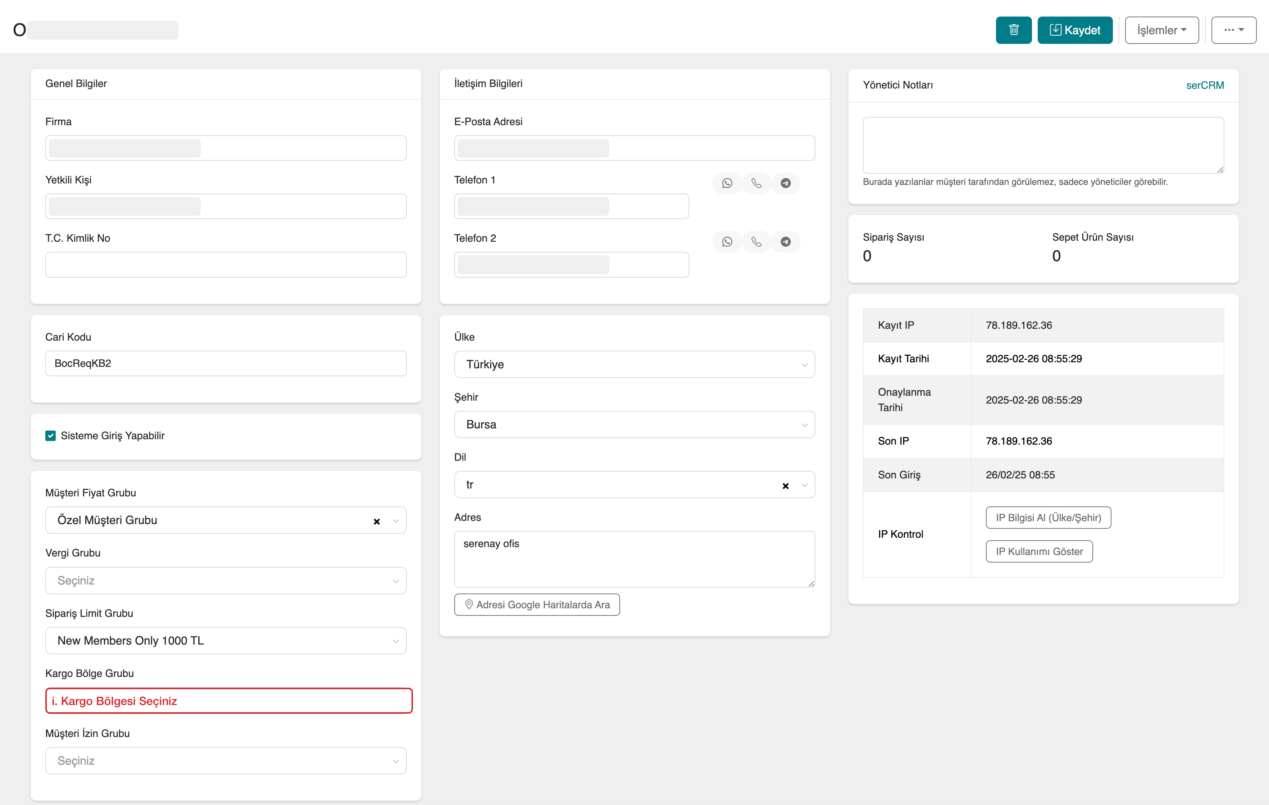Clear the Özel Müşteri Grubu selection
The height and width of the screenshot is (805, 1269).
coord(376,521)
